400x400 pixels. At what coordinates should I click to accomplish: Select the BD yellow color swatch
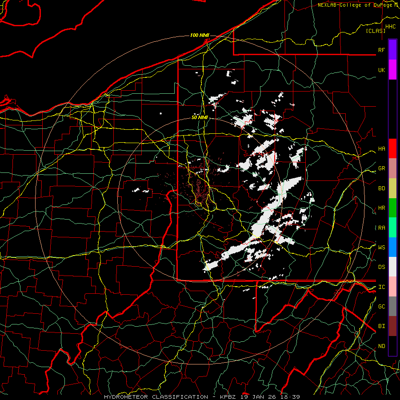pos(392,188)
